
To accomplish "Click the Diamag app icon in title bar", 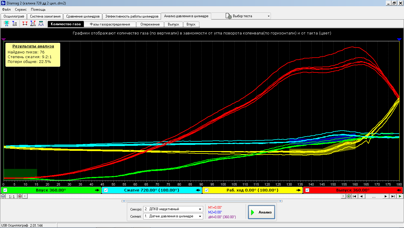I will tap(4, 3).
